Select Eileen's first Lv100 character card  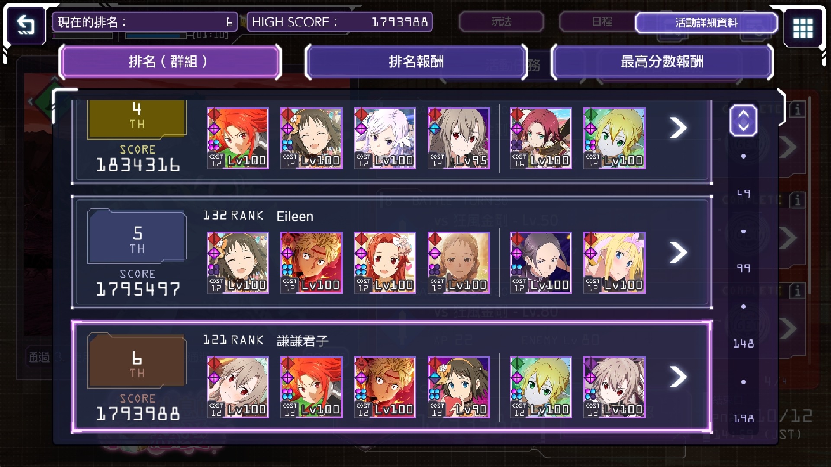(238, 263)
